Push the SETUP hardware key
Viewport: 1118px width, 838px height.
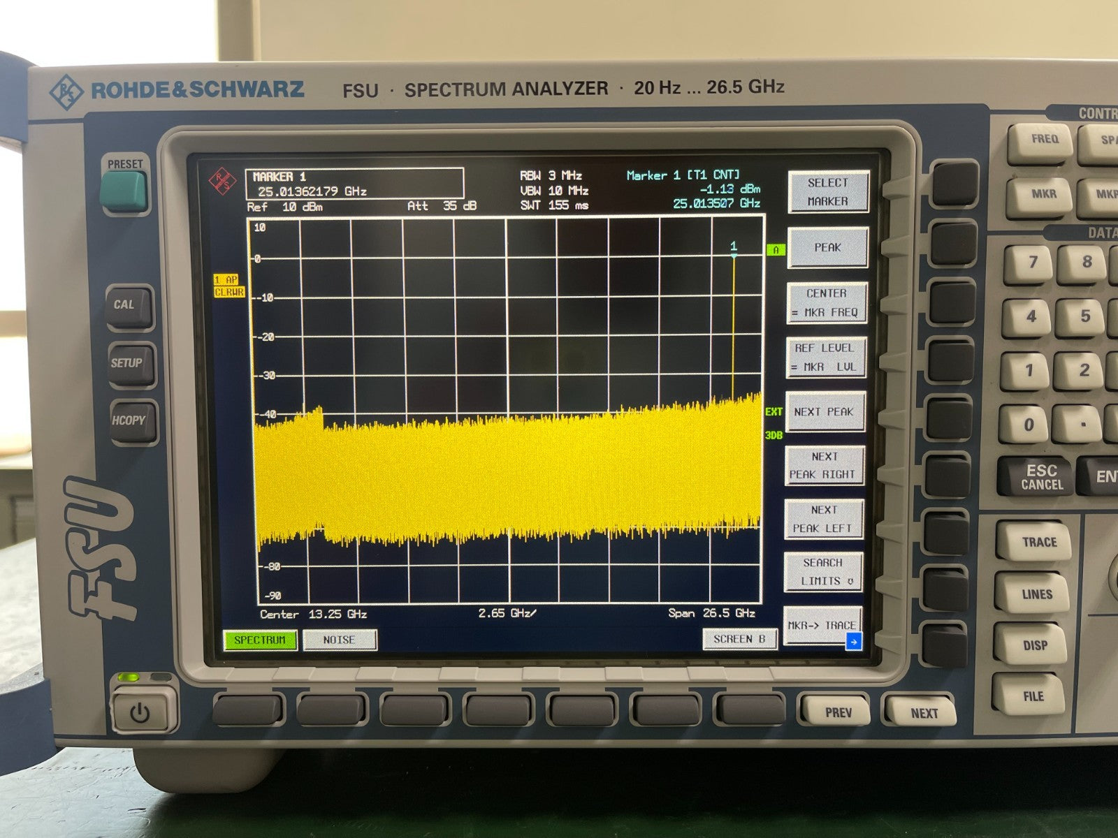coord(131,364)
